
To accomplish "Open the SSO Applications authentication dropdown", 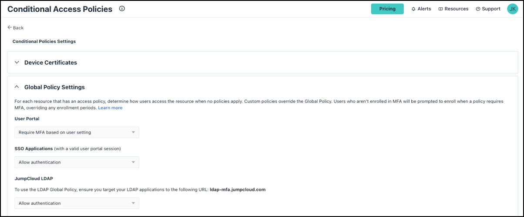I will [x=77, y=162].
